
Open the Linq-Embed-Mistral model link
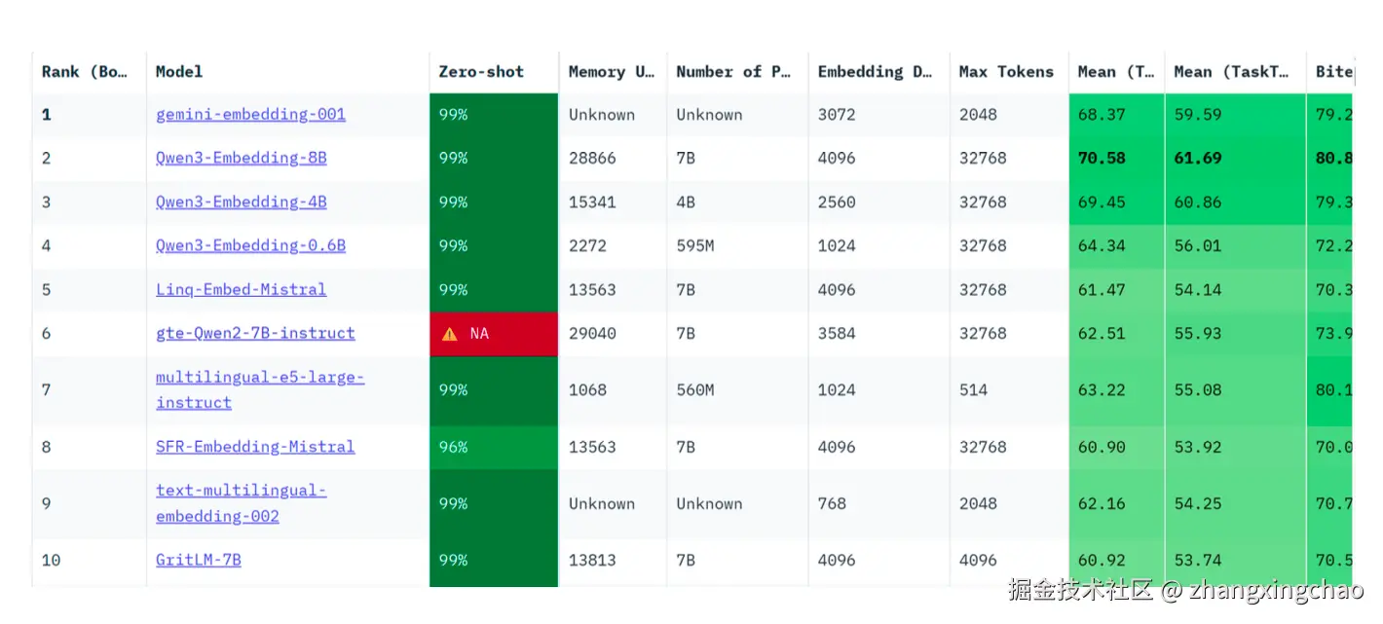(241, 289)
